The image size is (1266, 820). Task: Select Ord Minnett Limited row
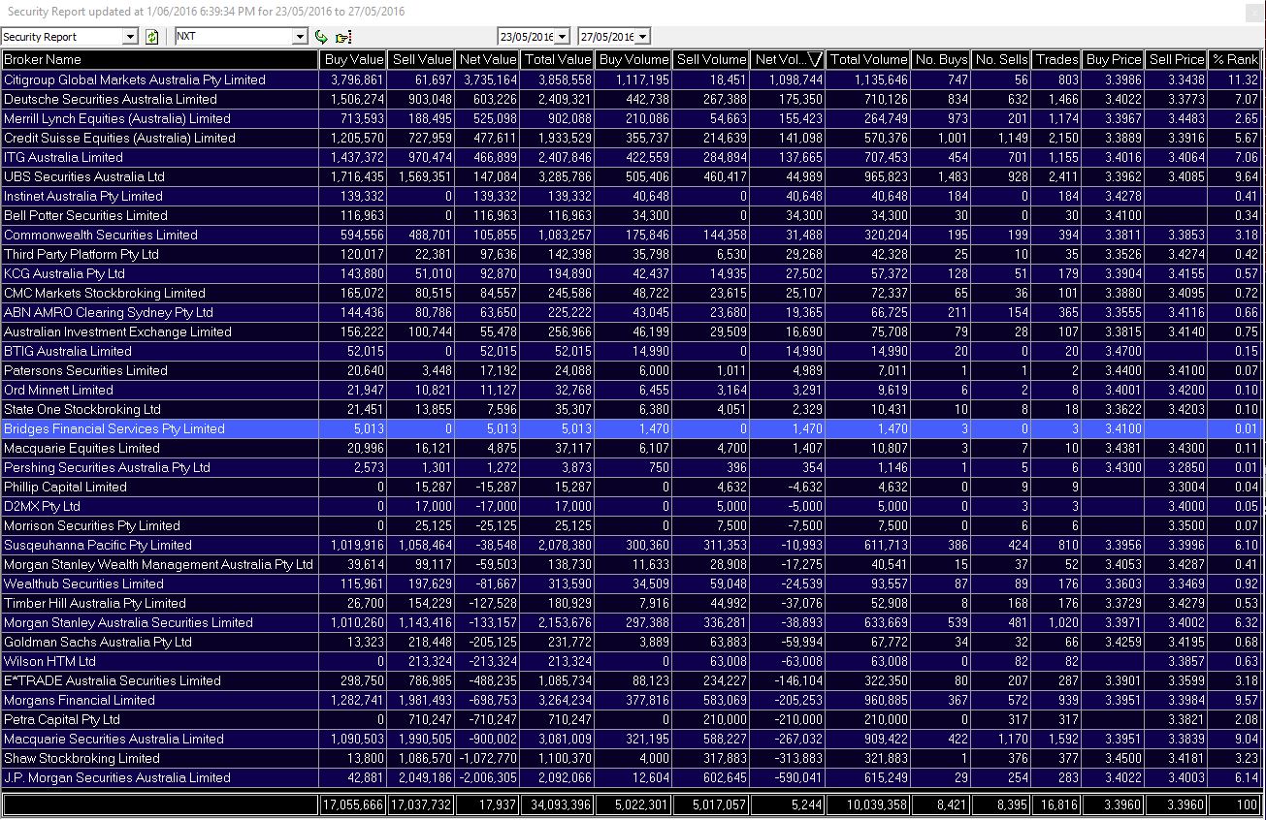(x=631, y=390)
